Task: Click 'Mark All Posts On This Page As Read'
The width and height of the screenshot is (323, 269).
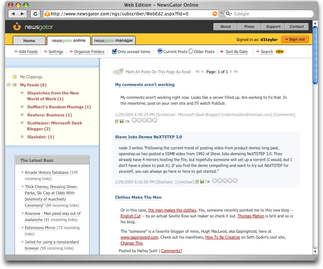Action: [x=158, y=72]
